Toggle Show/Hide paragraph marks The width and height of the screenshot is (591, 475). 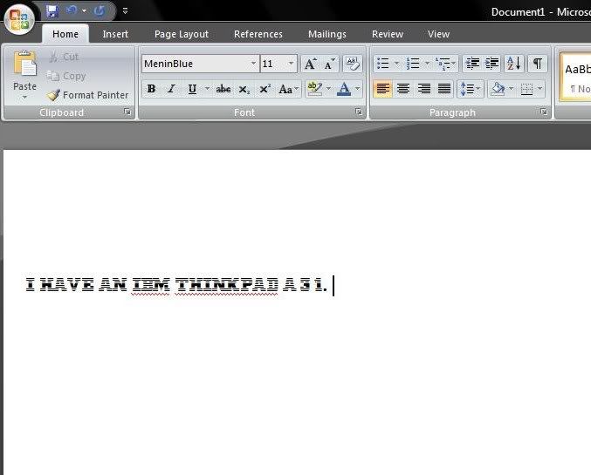pos(537,64)
